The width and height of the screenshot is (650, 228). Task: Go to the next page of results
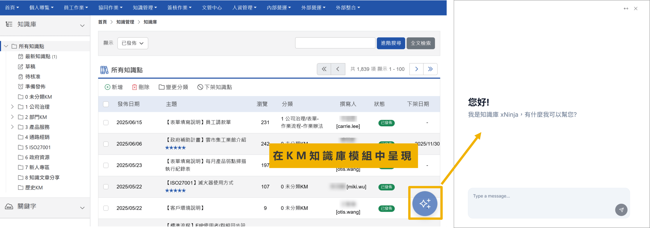[x=416, y=69]
